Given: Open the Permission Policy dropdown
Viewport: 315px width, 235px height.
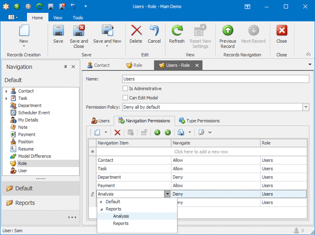Looking at the screenshot, I should point(305,107).
